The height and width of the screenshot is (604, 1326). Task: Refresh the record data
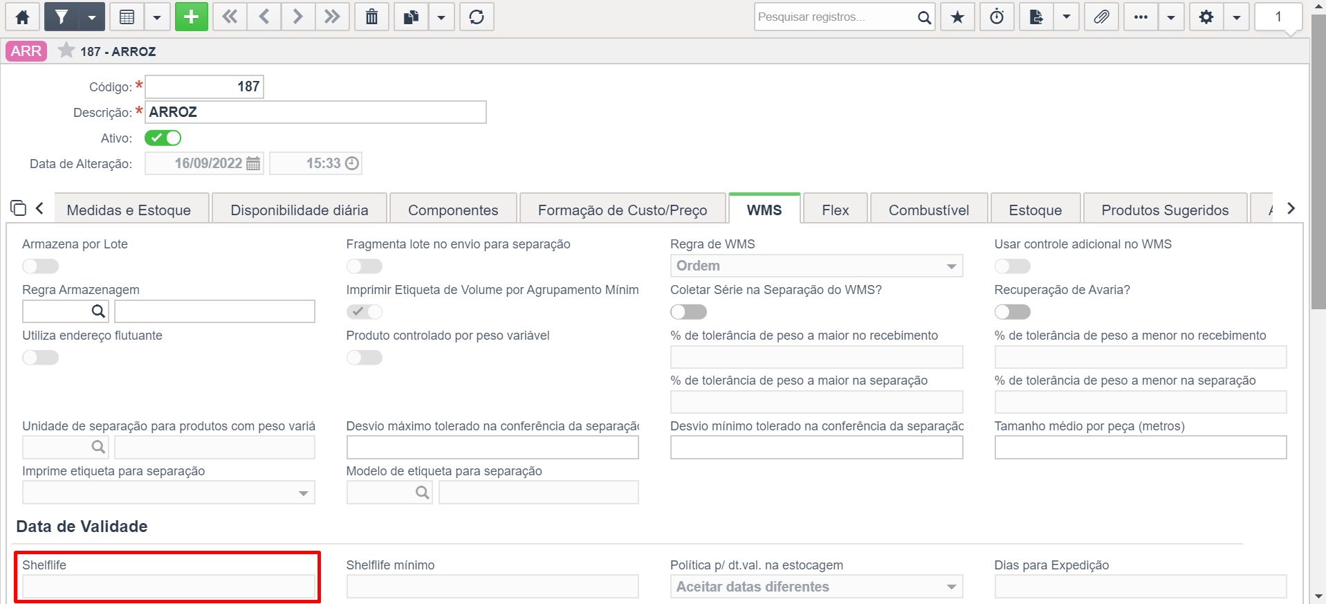coord(477,17)
